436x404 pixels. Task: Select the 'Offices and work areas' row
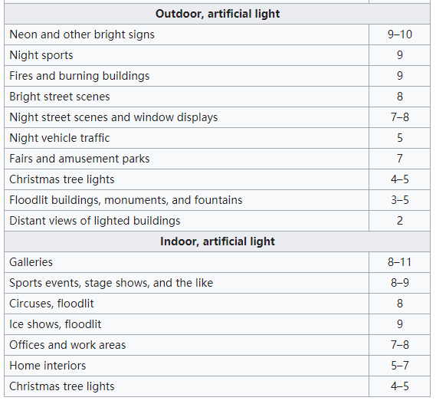pos(217,345)
